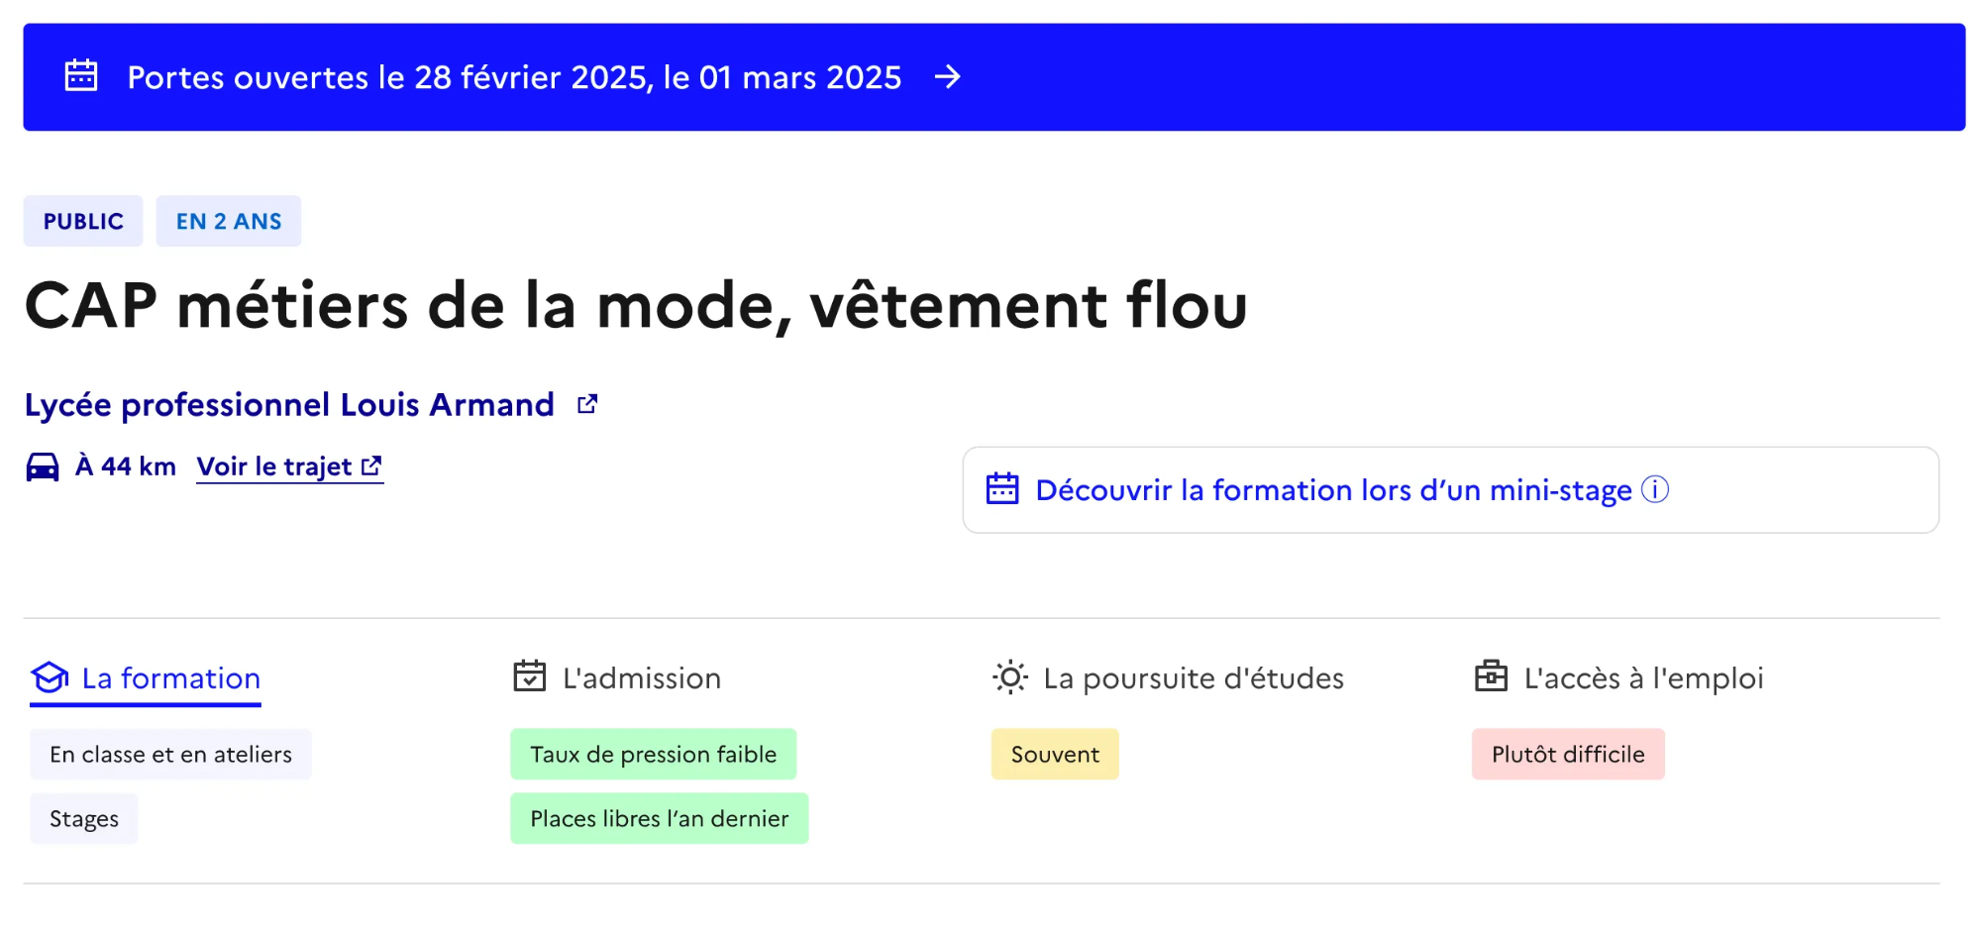Select the PUBLIC badge
This screenshot has width=1981, height=933.
point(82,221)
